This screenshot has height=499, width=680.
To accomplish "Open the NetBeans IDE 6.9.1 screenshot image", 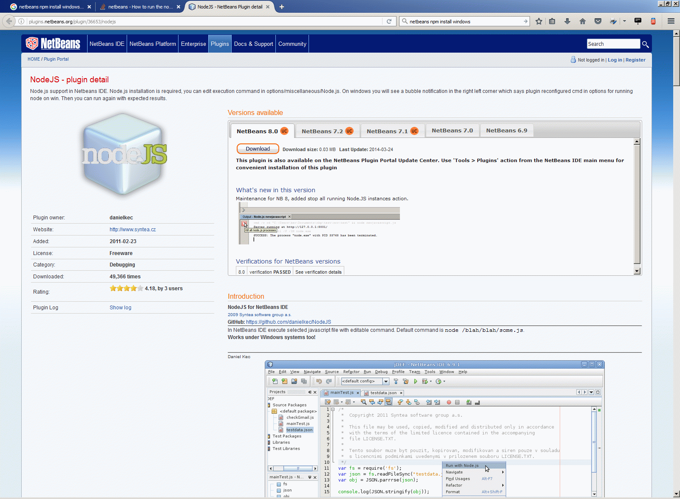I will point(434,429).
